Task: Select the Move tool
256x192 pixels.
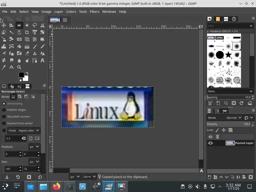Action: (x=3, y=25)
